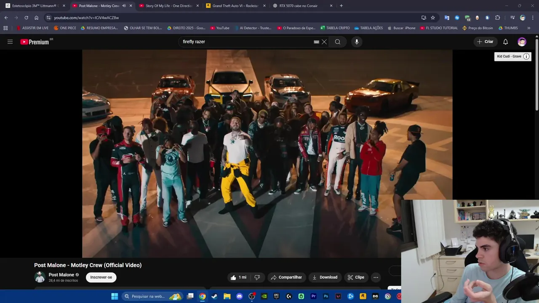Open Discord from the taskbar
Viewport: 539px width, 303px height.
[x=239, y=296]
